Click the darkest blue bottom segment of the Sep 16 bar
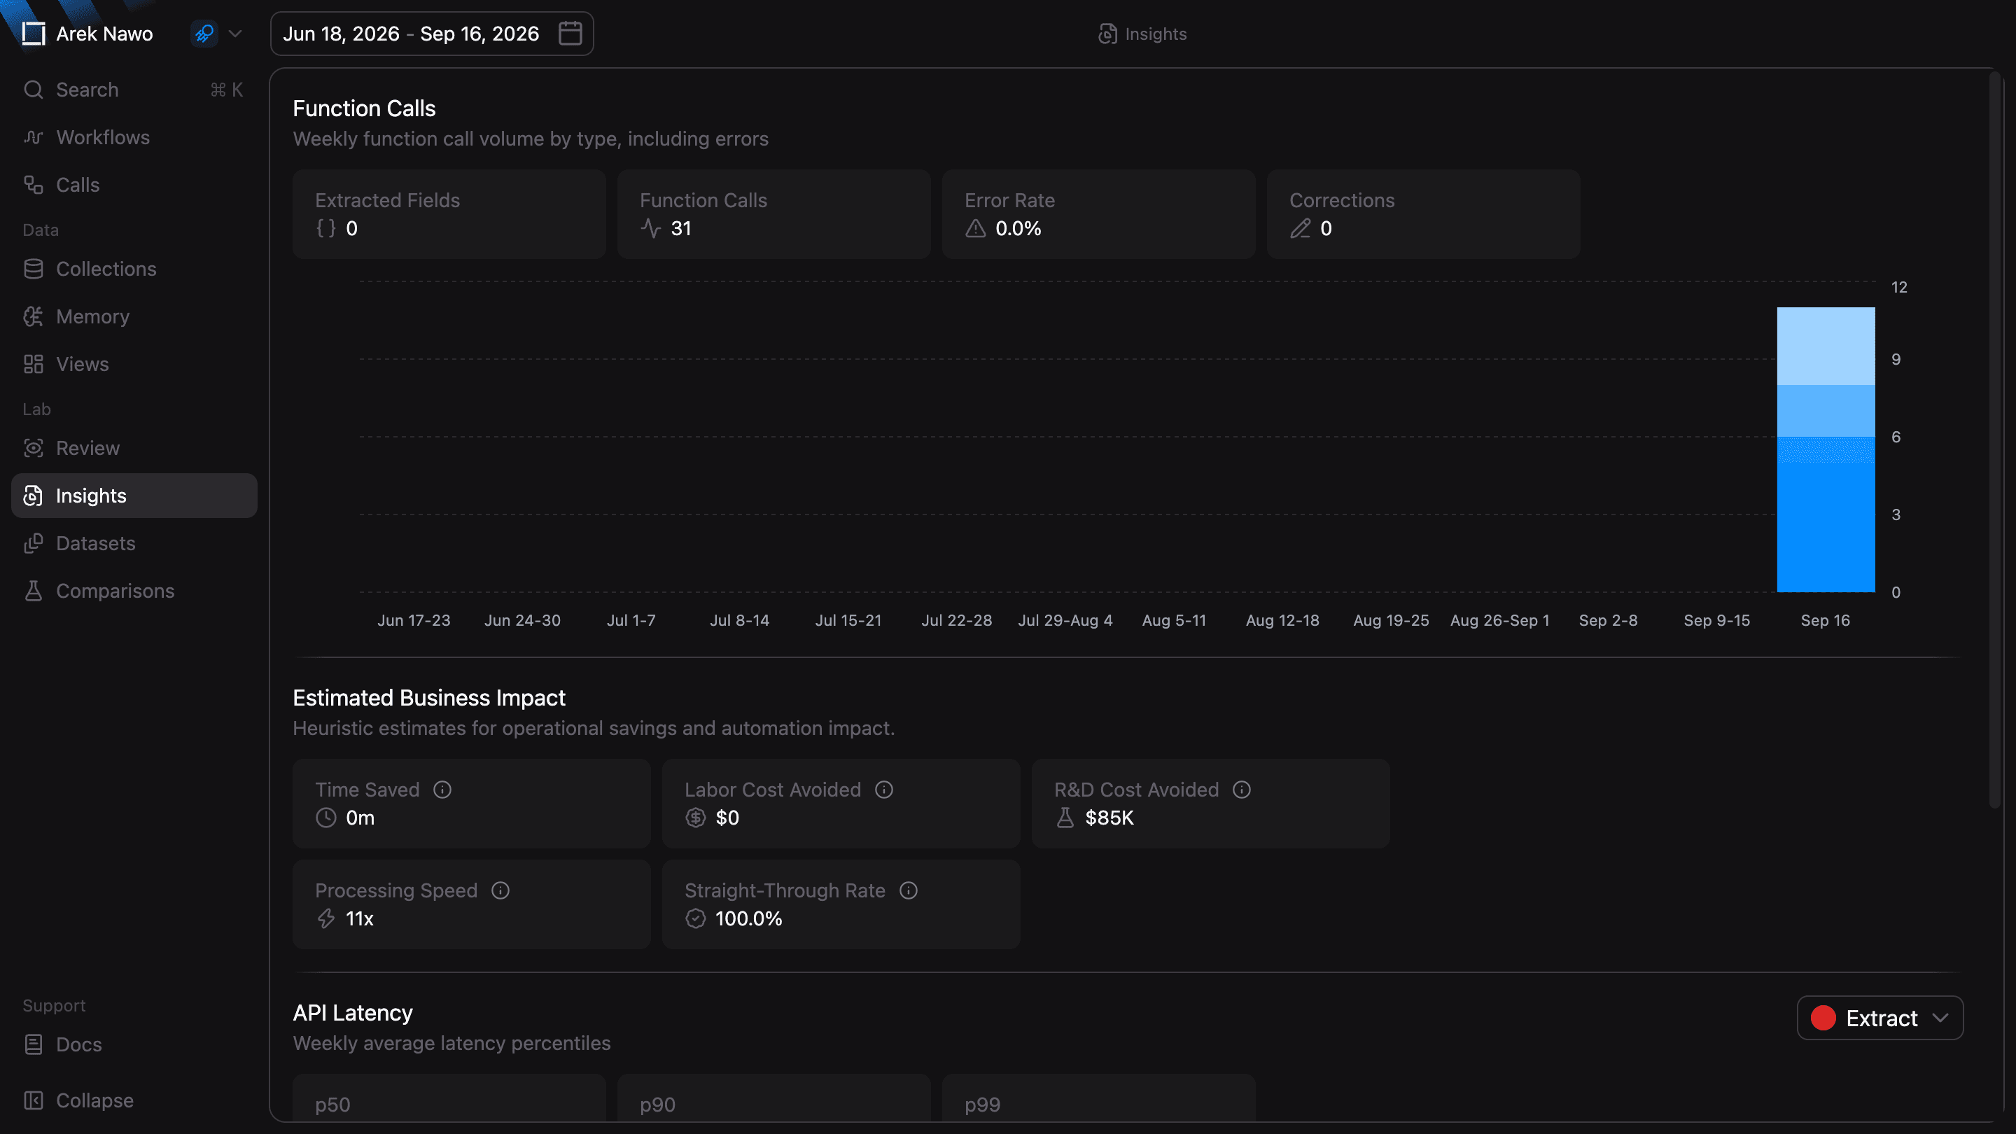This screenshot has height=1134, width=2016. pyautogui.click(x=1826, y=528)
